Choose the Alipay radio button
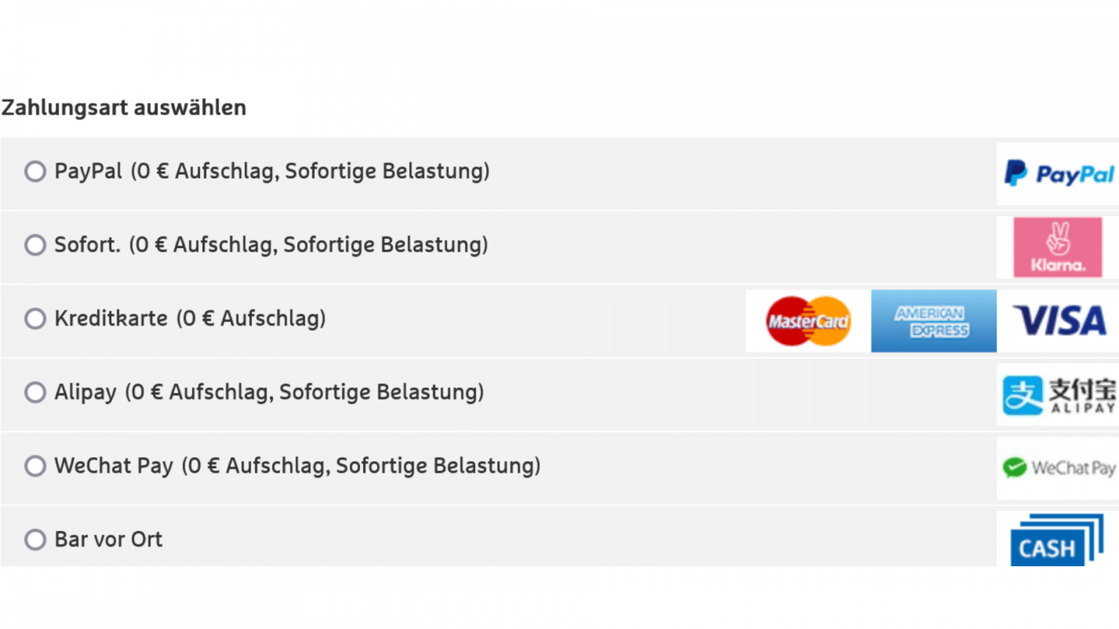The image size is (1119, 629). (35, 392)
